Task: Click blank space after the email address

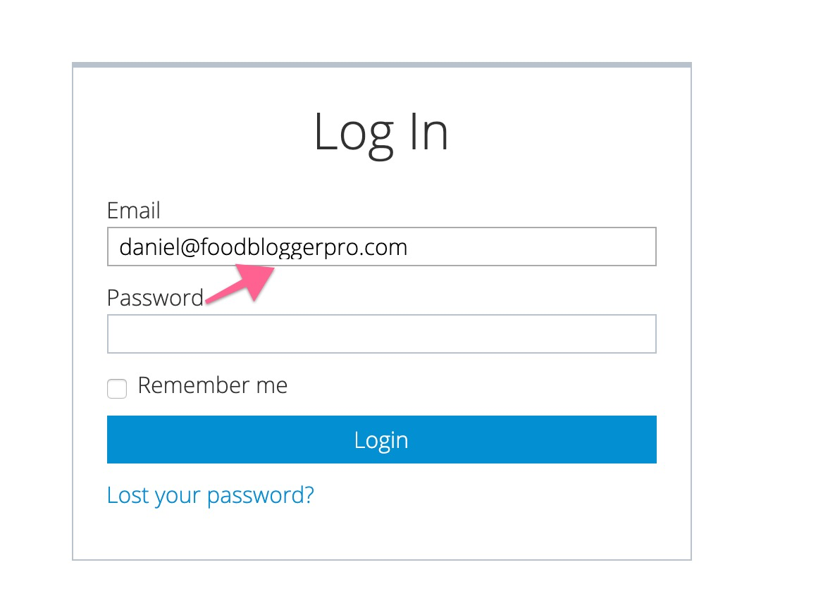Action: 530,247
